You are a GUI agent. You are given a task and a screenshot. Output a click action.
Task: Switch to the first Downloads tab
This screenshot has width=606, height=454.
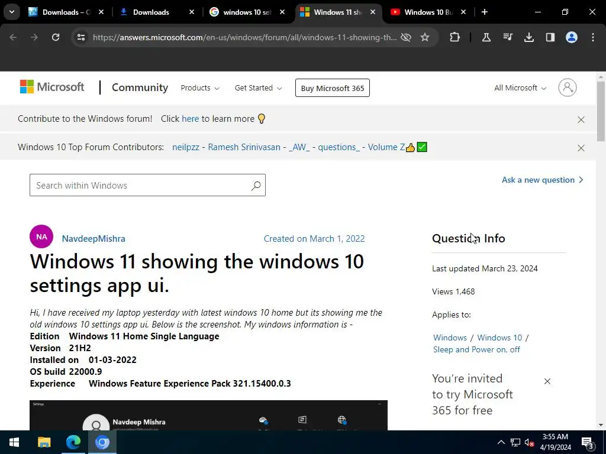tap(66, 12)
